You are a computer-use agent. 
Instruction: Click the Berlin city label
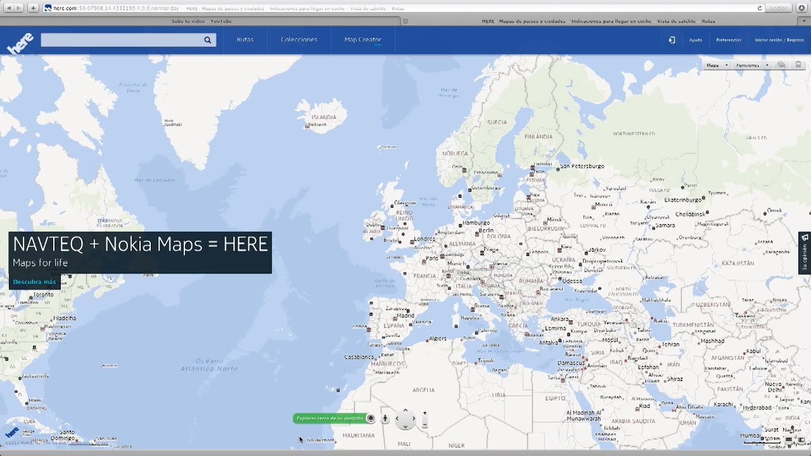point(487,230)
